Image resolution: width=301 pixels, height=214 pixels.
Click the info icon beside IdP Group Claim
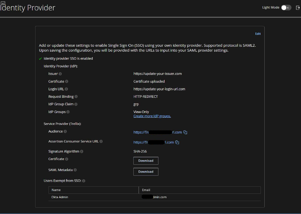tap(76, 104)
